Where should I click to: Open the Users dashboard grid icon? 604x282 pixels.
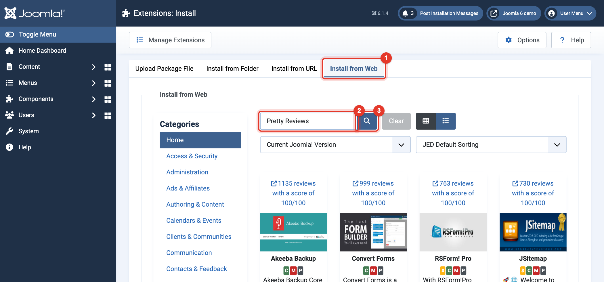108,115
